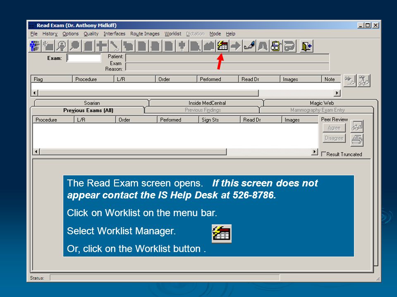This screenshot has height=297, width=397.
Task: Click the open-folder icon left of Worklist button
Action: pos(209,46)
